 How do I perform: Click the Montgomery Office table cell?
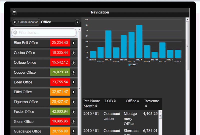tap(130, 119)
